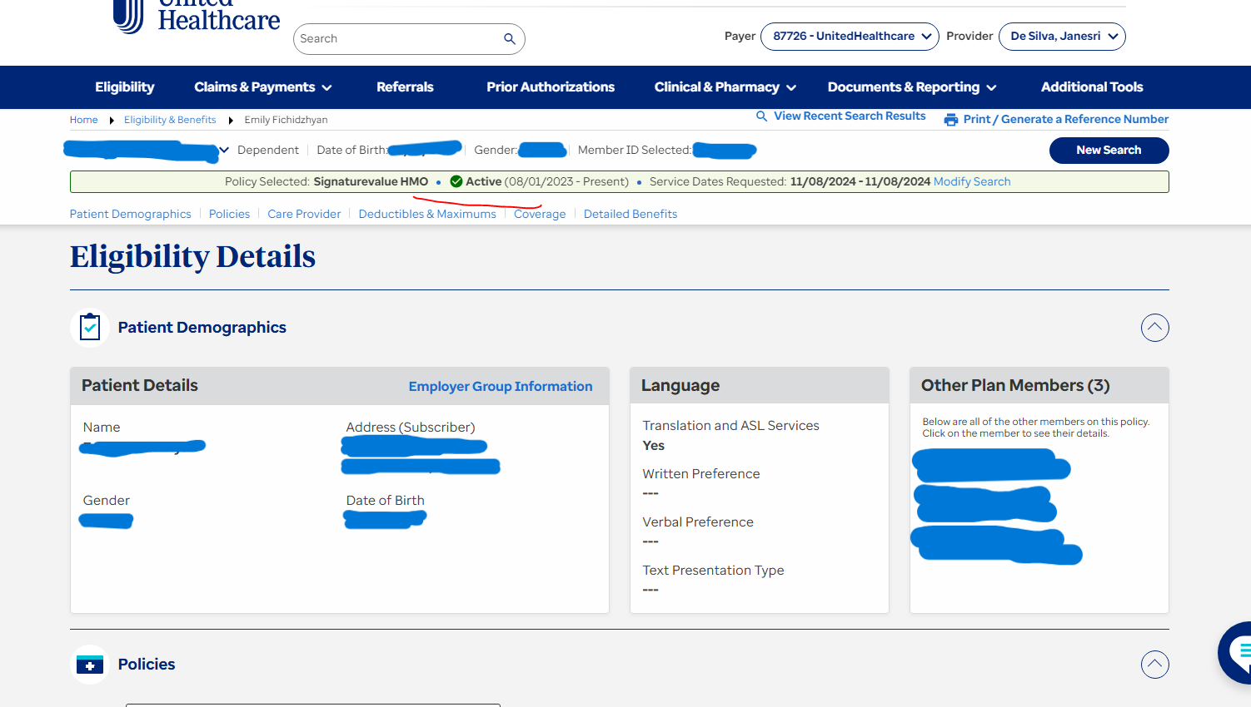Screen dimensions: 1251x707
Task: Click into the Search input field
Action: (x=396, y=39)
